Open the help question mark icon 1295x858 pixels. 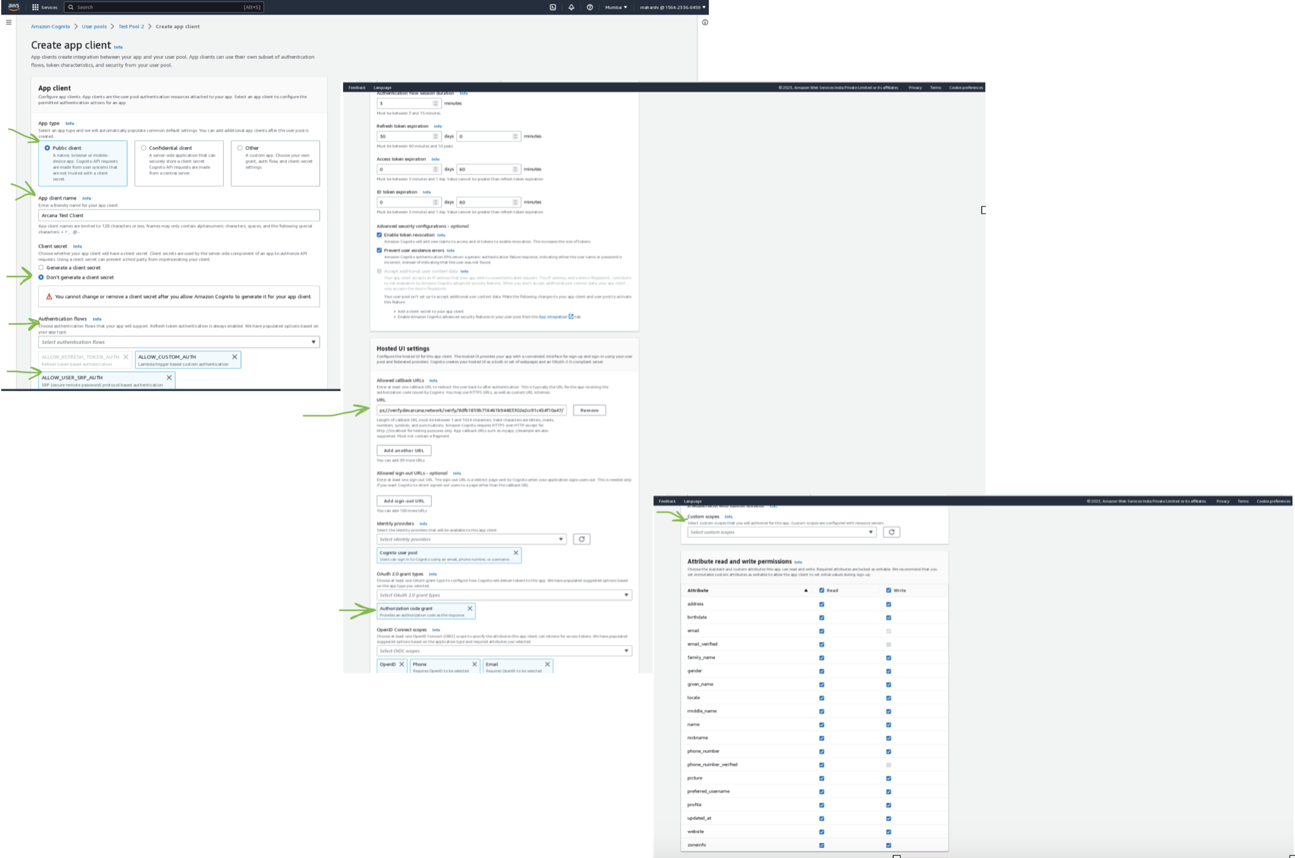click(590, 7)
